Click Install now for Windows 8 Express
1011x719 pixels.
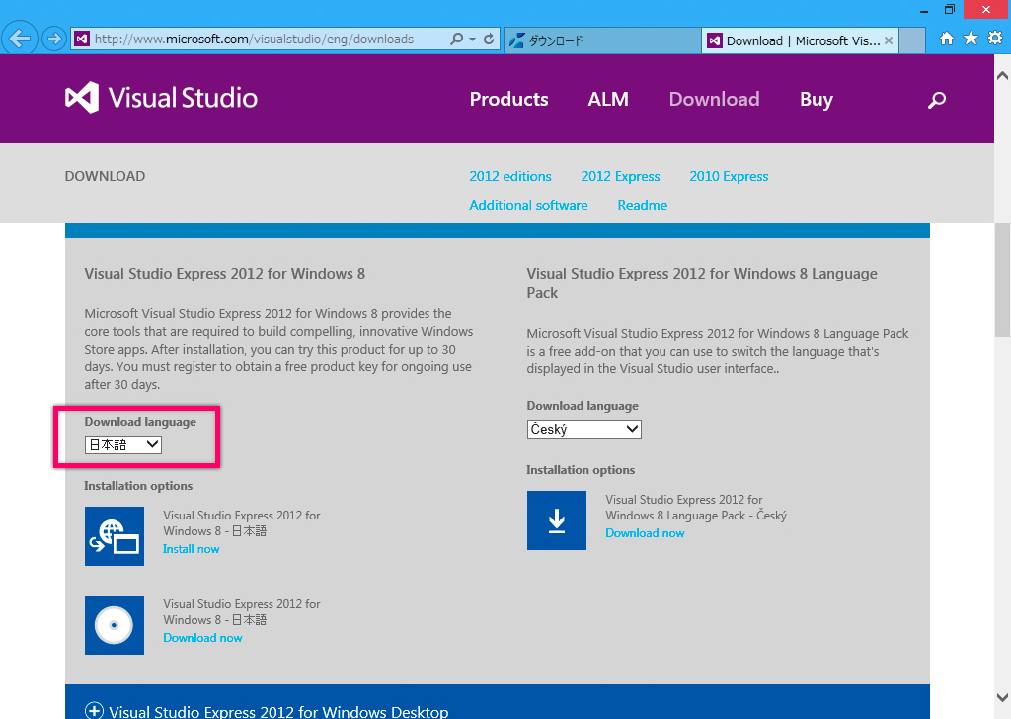coord(191,549)
